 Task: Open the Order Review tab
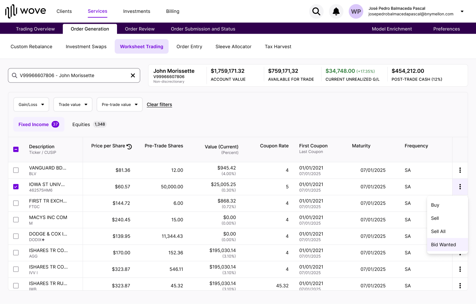coord(139,29)
